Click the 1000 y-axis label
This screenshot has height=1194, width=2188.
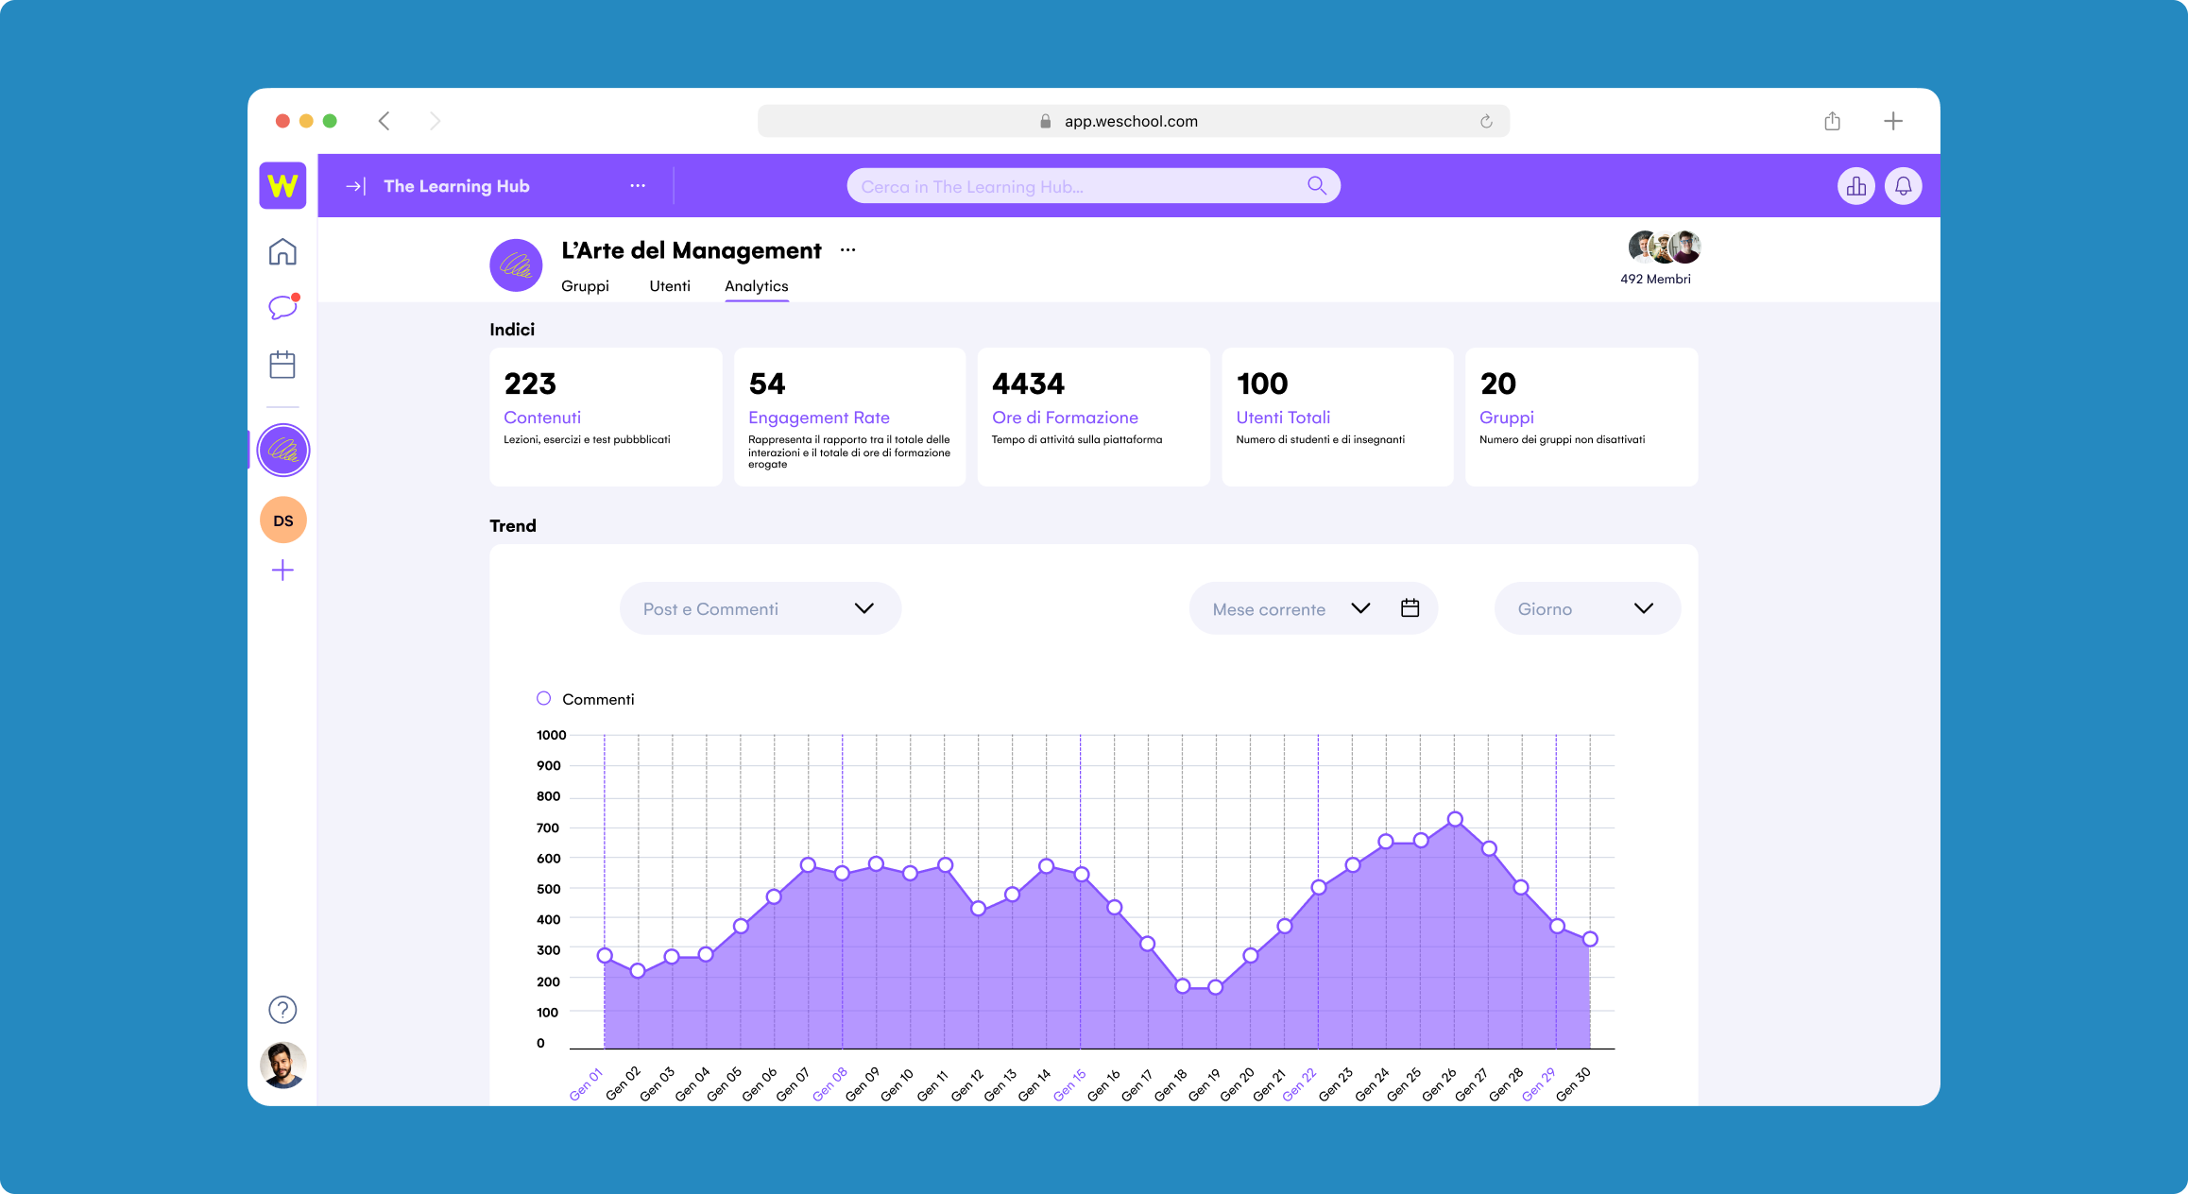[x=552, y=735]
